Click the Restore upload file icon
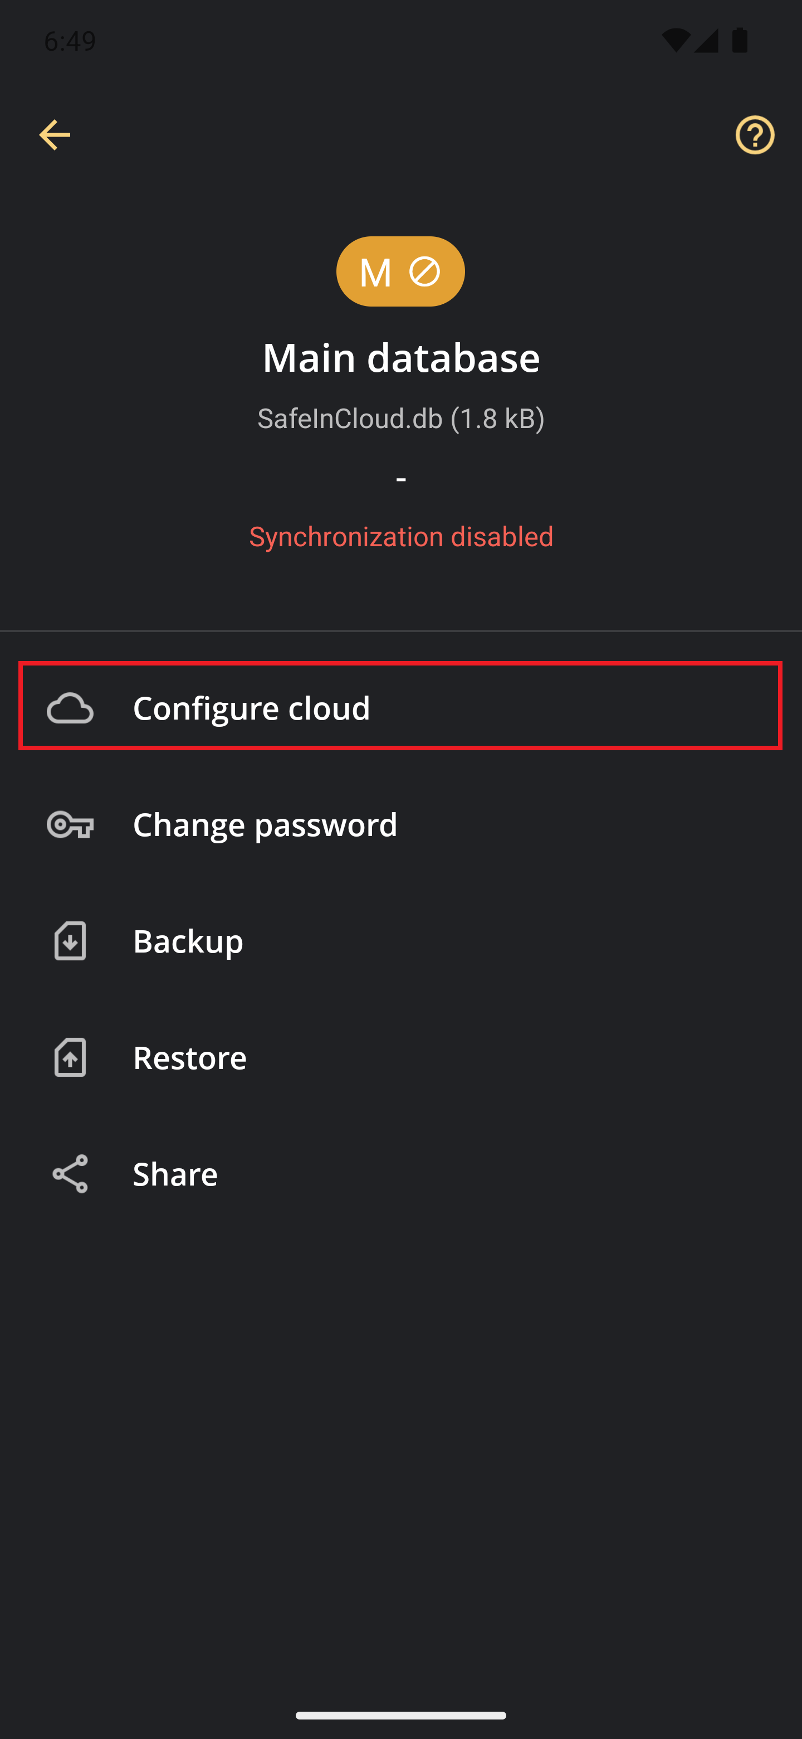The width and height of the screenshot is (802, 1739). 70,1057
